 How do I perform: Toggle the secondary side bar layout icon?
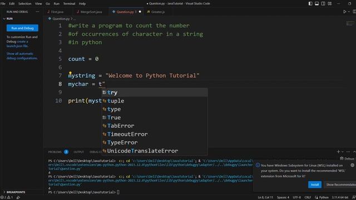click(323, 4)
